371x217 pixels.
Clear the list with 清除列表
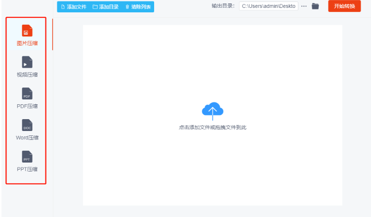click(x=138, y=7)
